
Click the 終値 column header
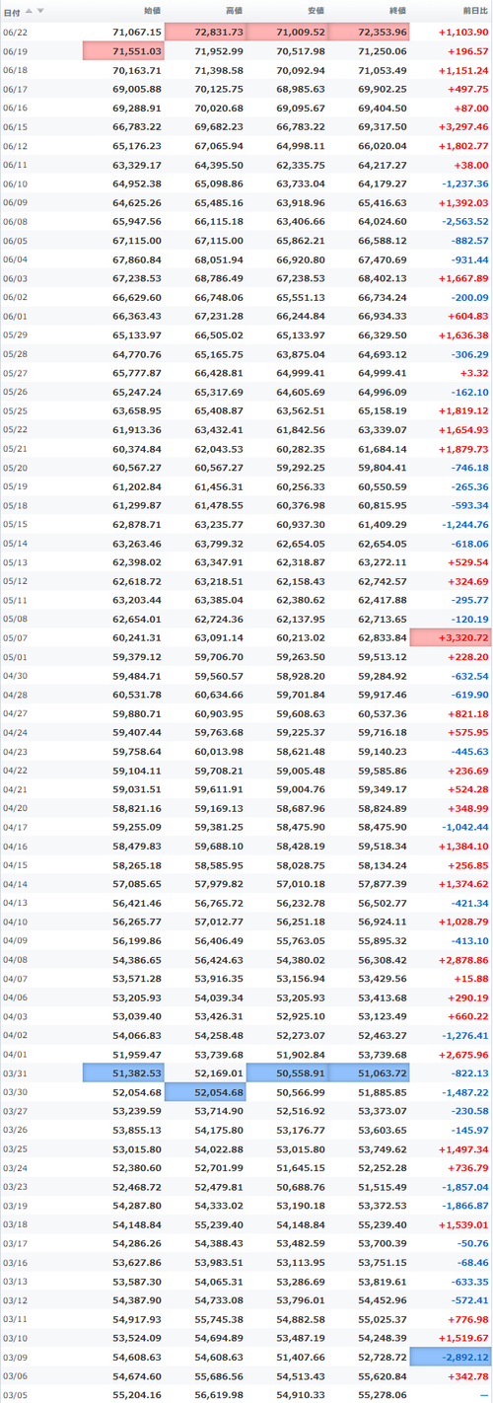396,10
